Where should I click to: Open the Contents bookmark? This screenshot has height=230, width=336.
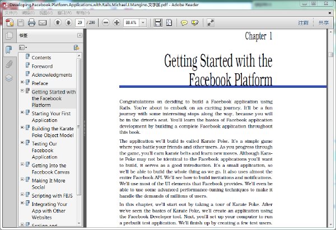[x=41, y=58]
